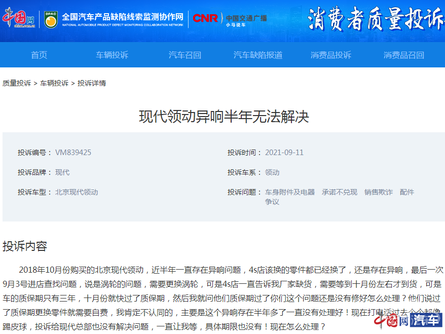The width and height of the screenshot is (445, 334).
Task: Click brand value 现代
Action: click(x=62, y=172)
